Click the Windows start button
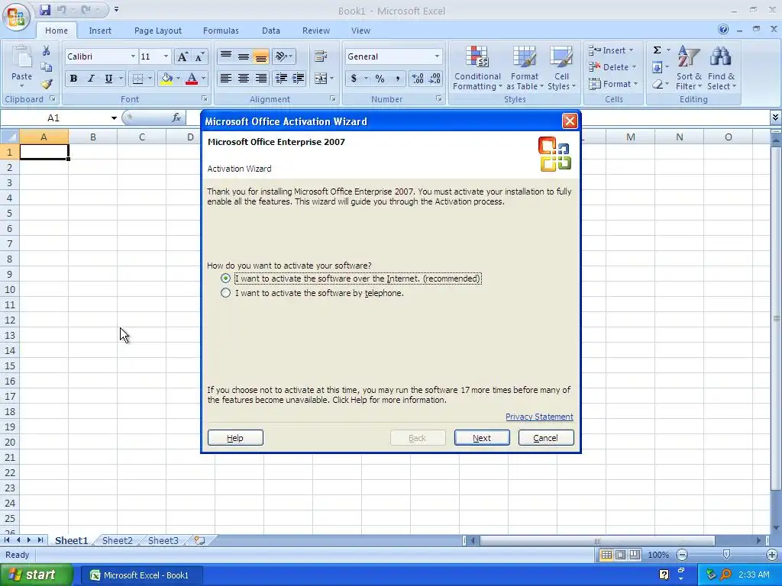Image resolution: width=782 pixels, height=586 pixels. (36, 575)
